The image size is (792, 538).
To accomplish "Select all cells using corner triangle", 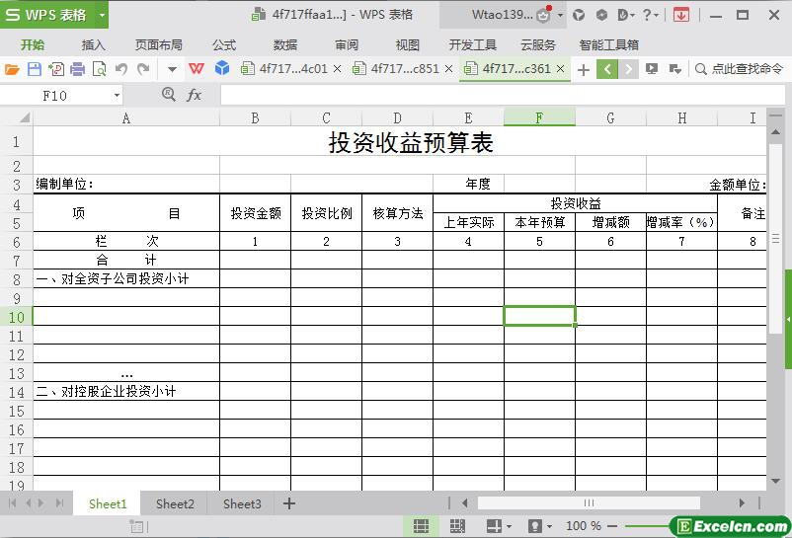I will [x=25, y=118].
